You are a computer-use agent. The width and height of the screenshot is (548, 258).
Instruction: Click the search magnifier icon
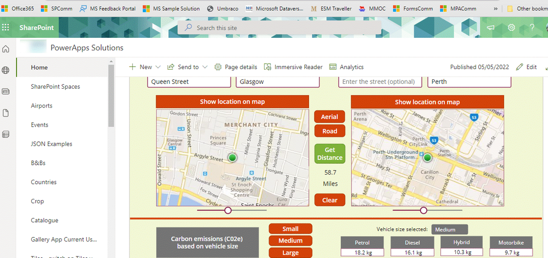point(188,27)
